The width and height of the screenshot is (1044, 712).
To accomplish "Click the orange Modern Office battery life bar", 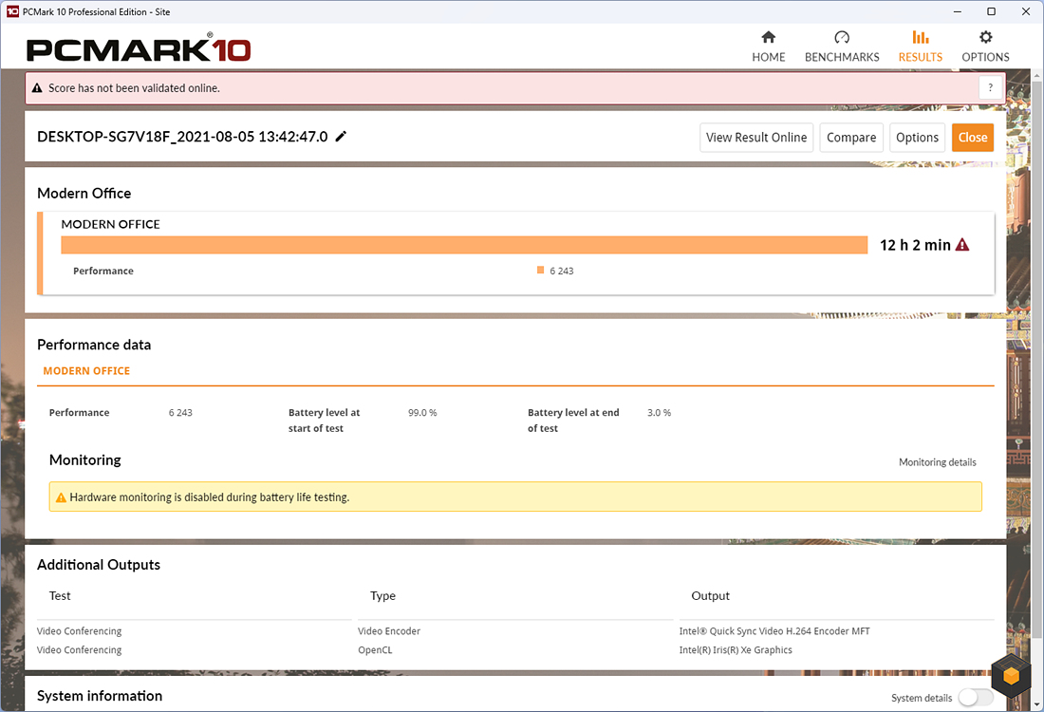I will 464,244.
